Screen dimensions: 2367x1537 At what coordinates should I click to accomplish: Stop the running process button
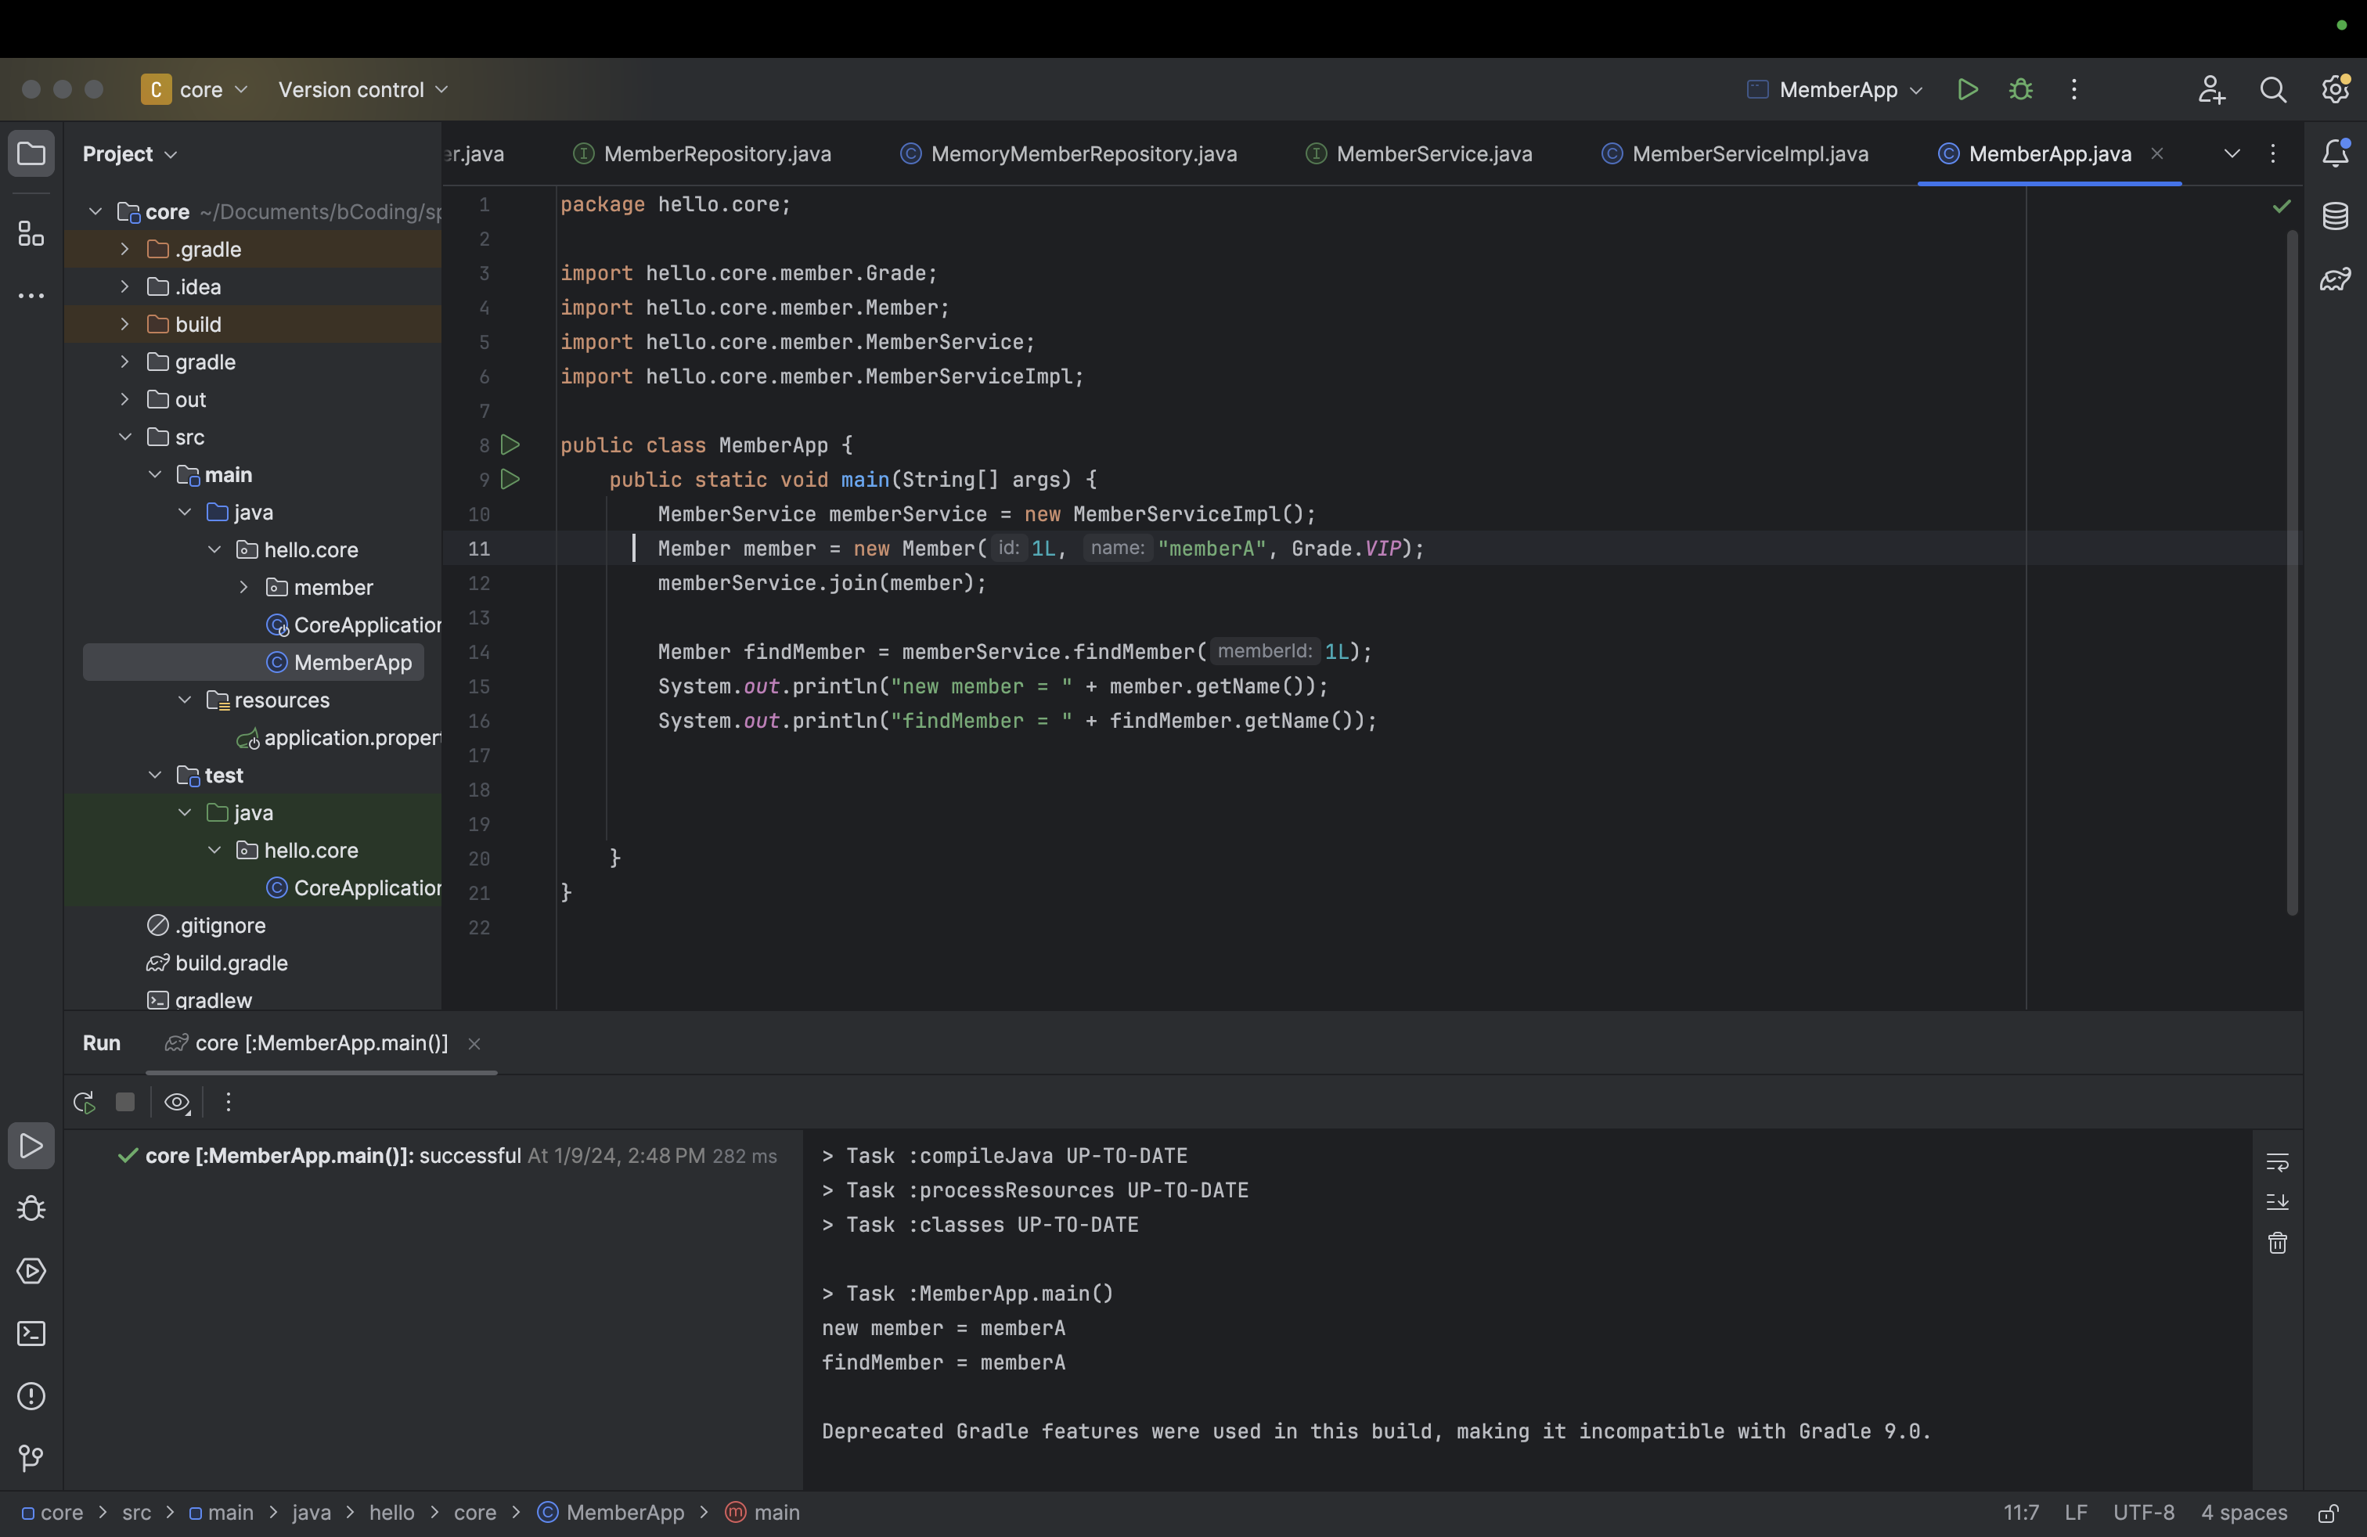pyautogui.click(x=125, y=1102)
